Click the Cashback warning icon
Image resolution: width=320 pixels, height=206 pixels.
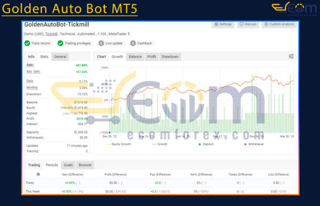[x=133, y=43]
